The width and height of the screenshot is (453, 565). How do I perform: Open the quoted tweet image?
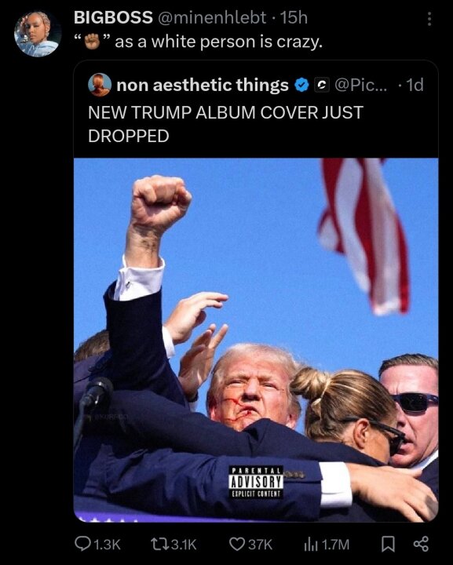coord(256,340)
